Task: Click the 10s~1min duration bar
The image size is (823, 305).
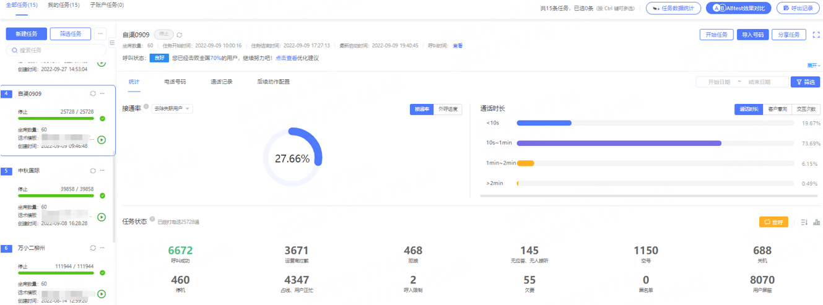Action: (x=619, y=143)
